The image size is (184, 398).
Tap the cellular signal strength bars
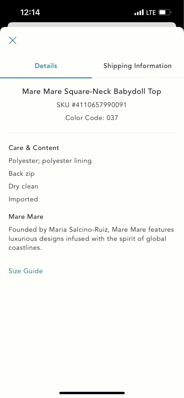139,12
